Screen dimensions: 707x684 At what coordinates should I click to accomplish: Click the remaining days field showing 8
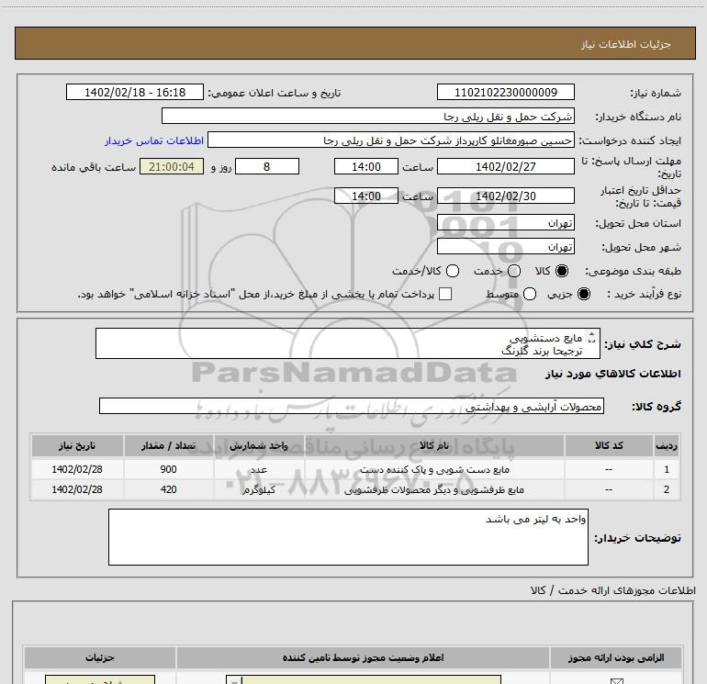point(267,167)
